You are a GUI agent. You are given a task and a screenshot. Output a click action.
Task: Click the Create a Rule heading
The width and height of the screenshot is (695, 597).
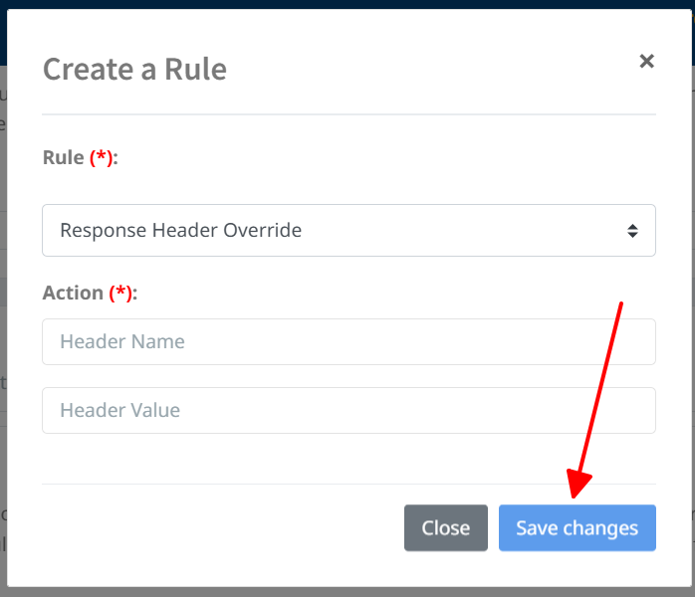tap(134, 70)
